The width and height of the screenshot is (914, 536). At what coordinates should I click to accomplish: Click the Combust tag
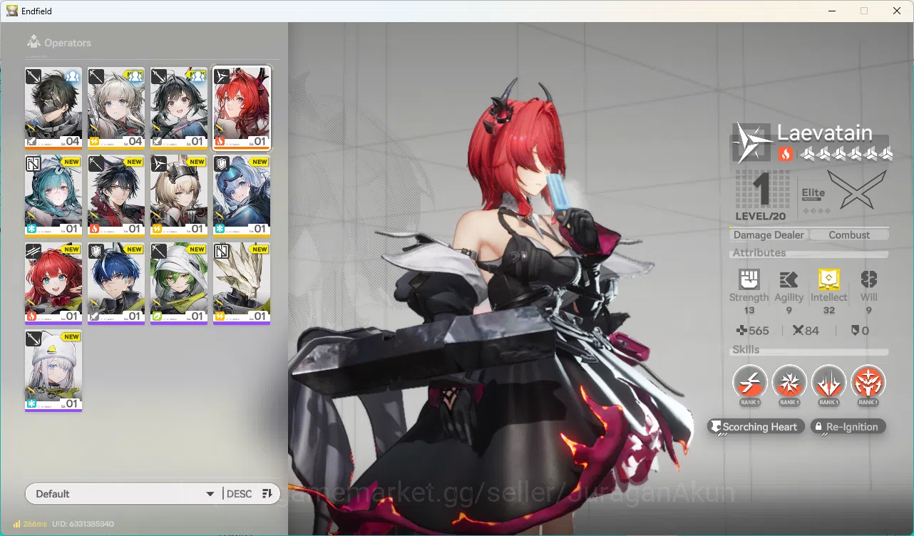849,234
